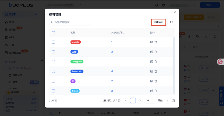This screenshot has width=224, height=116.
Task: Go to next page arrow
Action: click(x=140, y=101)
